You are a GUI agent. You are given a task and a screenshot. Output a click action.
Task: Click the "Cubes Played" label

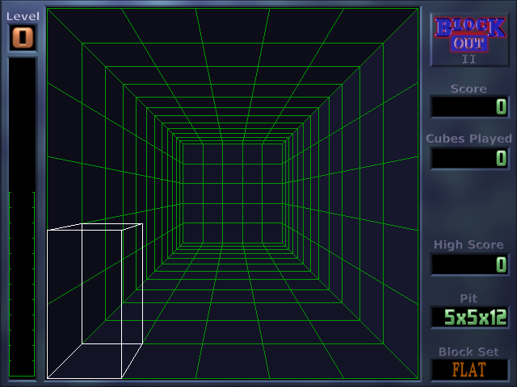(x=469, y=139)
